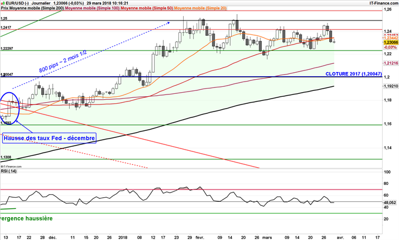Click the Prix legend entry
The image size is (399, 240).
[x=4, y=8]
